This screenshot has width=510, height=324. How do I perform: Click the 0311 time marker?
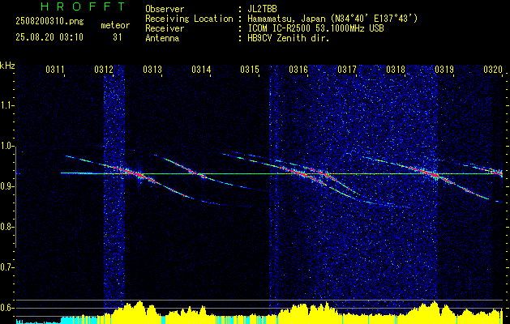tap(54, 69)
